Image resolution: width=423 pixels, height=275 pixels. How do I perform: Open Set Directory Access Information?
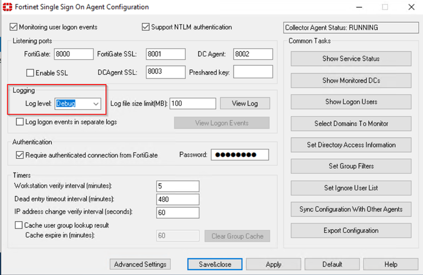click(x=351, y=145)
